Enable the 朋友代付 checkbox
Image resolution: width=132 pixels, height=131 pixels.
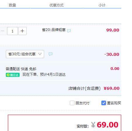[x=72, y=103]
